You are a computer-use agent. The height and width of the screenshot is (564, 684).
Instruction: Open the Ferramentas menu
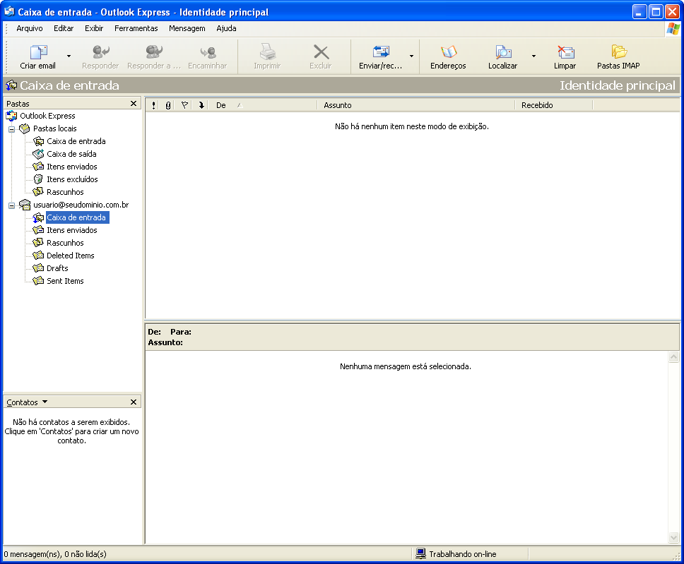click(136, 28)
